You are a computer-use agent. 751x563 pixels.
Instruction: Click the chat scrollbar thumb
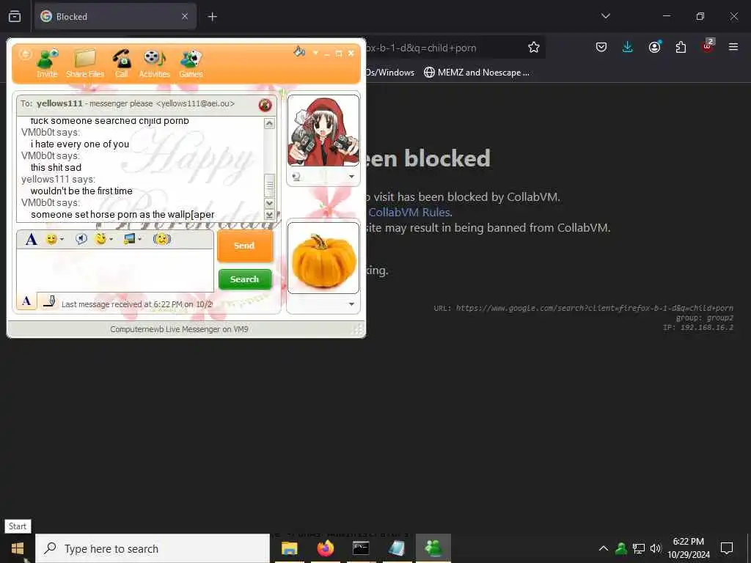(270, 185)
